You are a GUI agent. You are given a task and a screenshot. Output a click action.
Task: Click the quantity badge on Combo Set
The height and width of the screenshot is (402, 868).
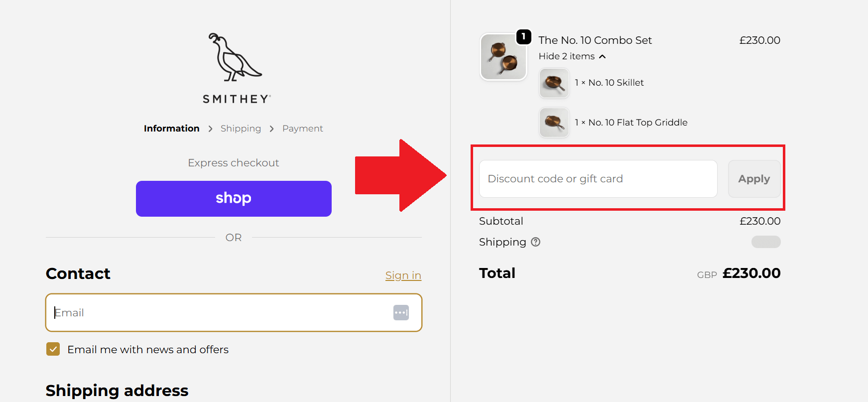click(x=523, y=36)
